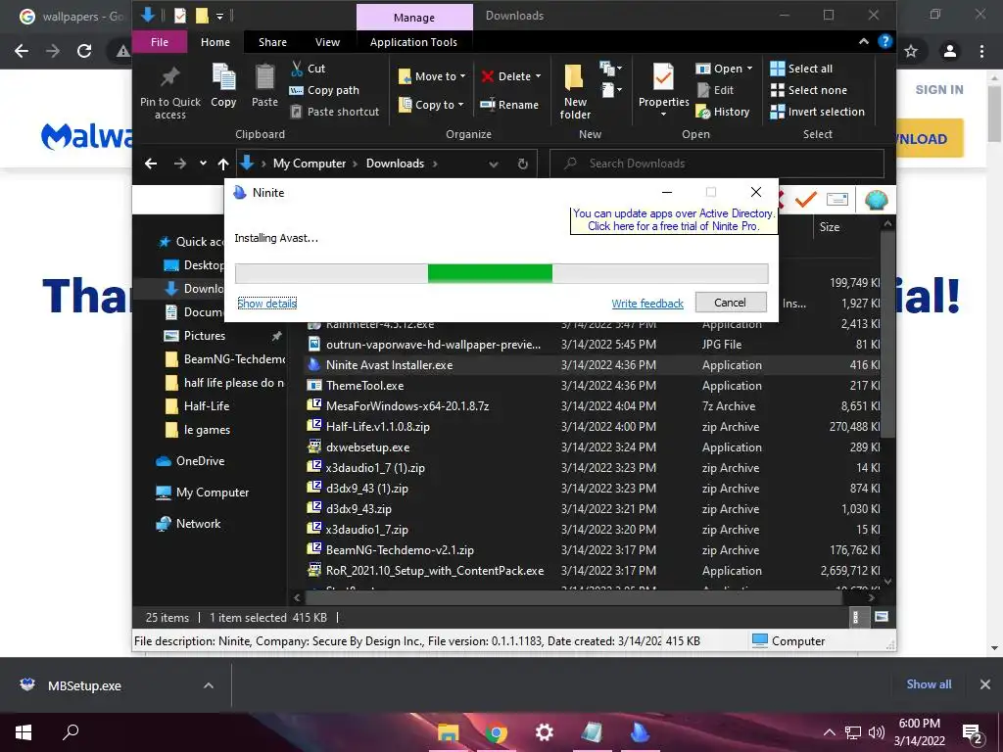Open File Explorer on taskbar
Screen dimensions: 1003x752
[x=448, y=732]
